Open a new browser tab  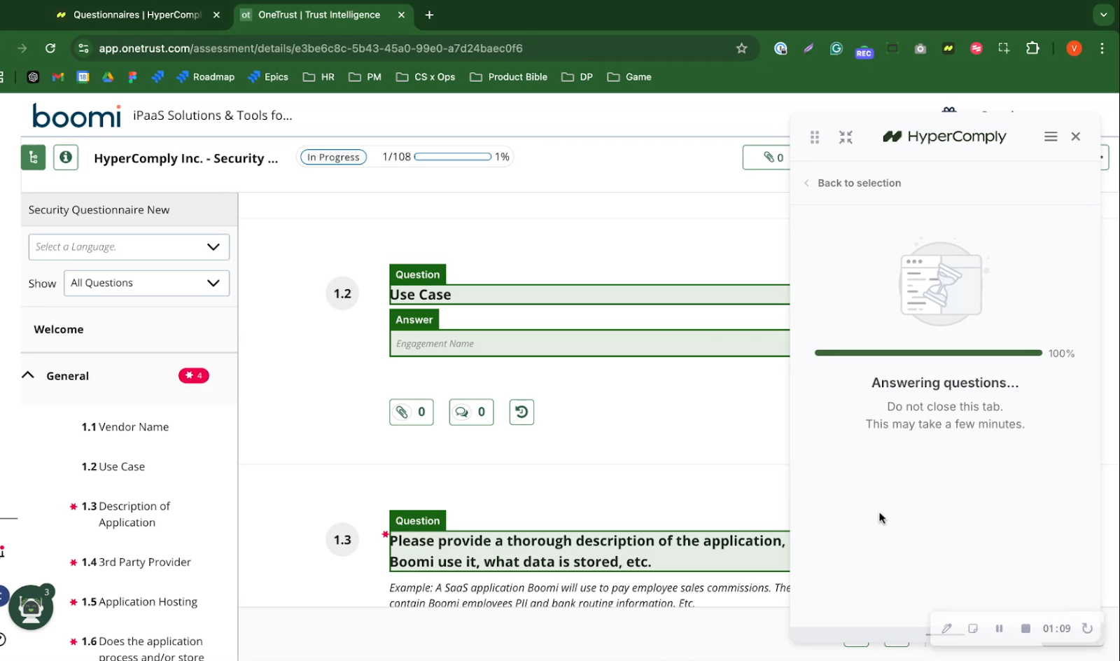(x=430, y=15)
